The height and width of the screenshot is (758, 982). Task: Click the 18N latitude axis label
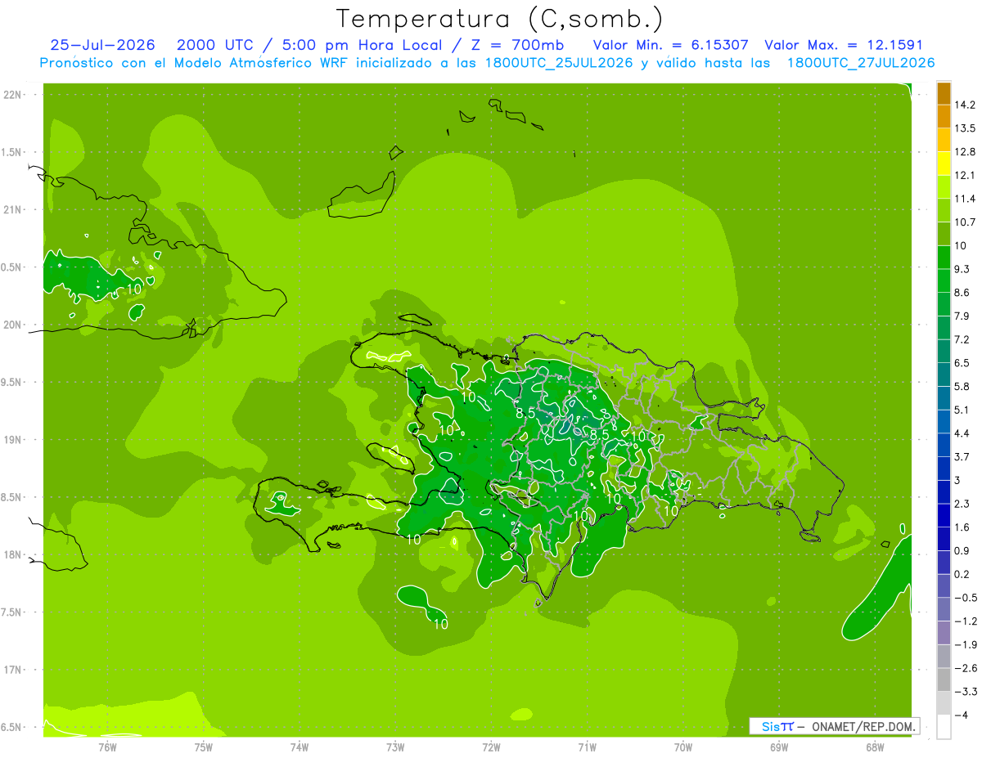[x=13, y=554]
